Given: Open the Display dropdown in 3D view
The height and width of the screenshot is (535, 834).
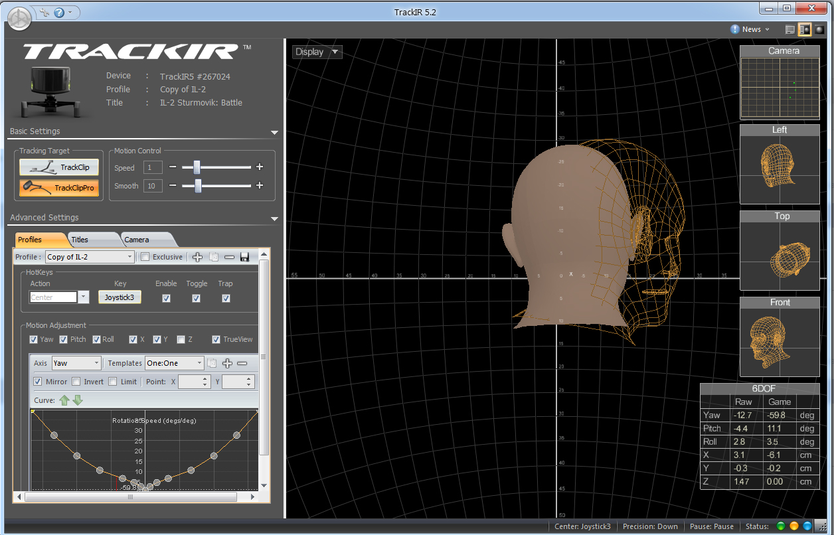Looking at the screenshot, I should click(317, 52).
